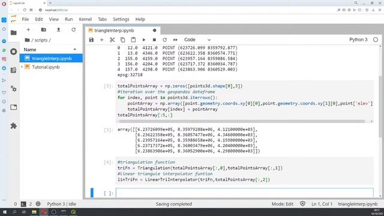The height and width of the screenshot is (216, 384).
Task: Open the cell type Code dropdown
Action: tap(197, 40)
